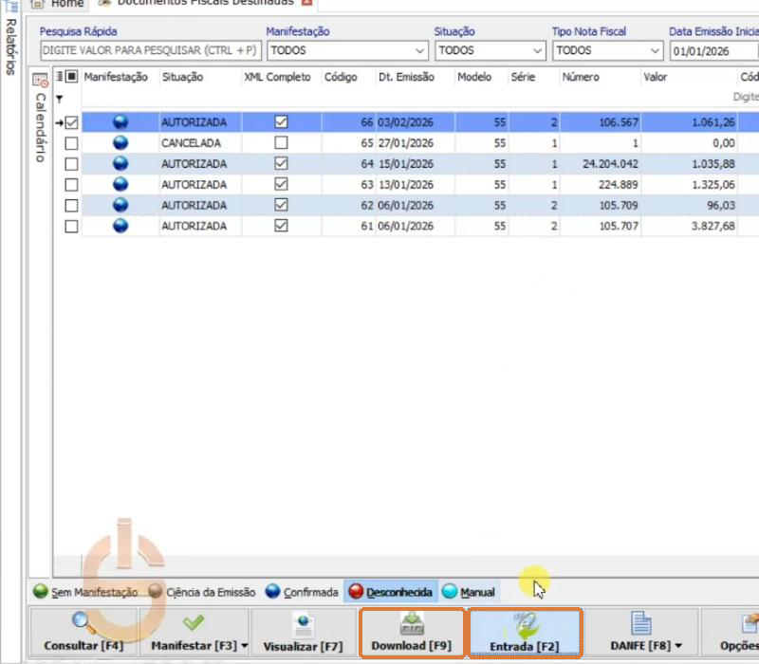Click the filter funnel icon under the header
This screenshot has height=664, width=759.
(59, 100)
